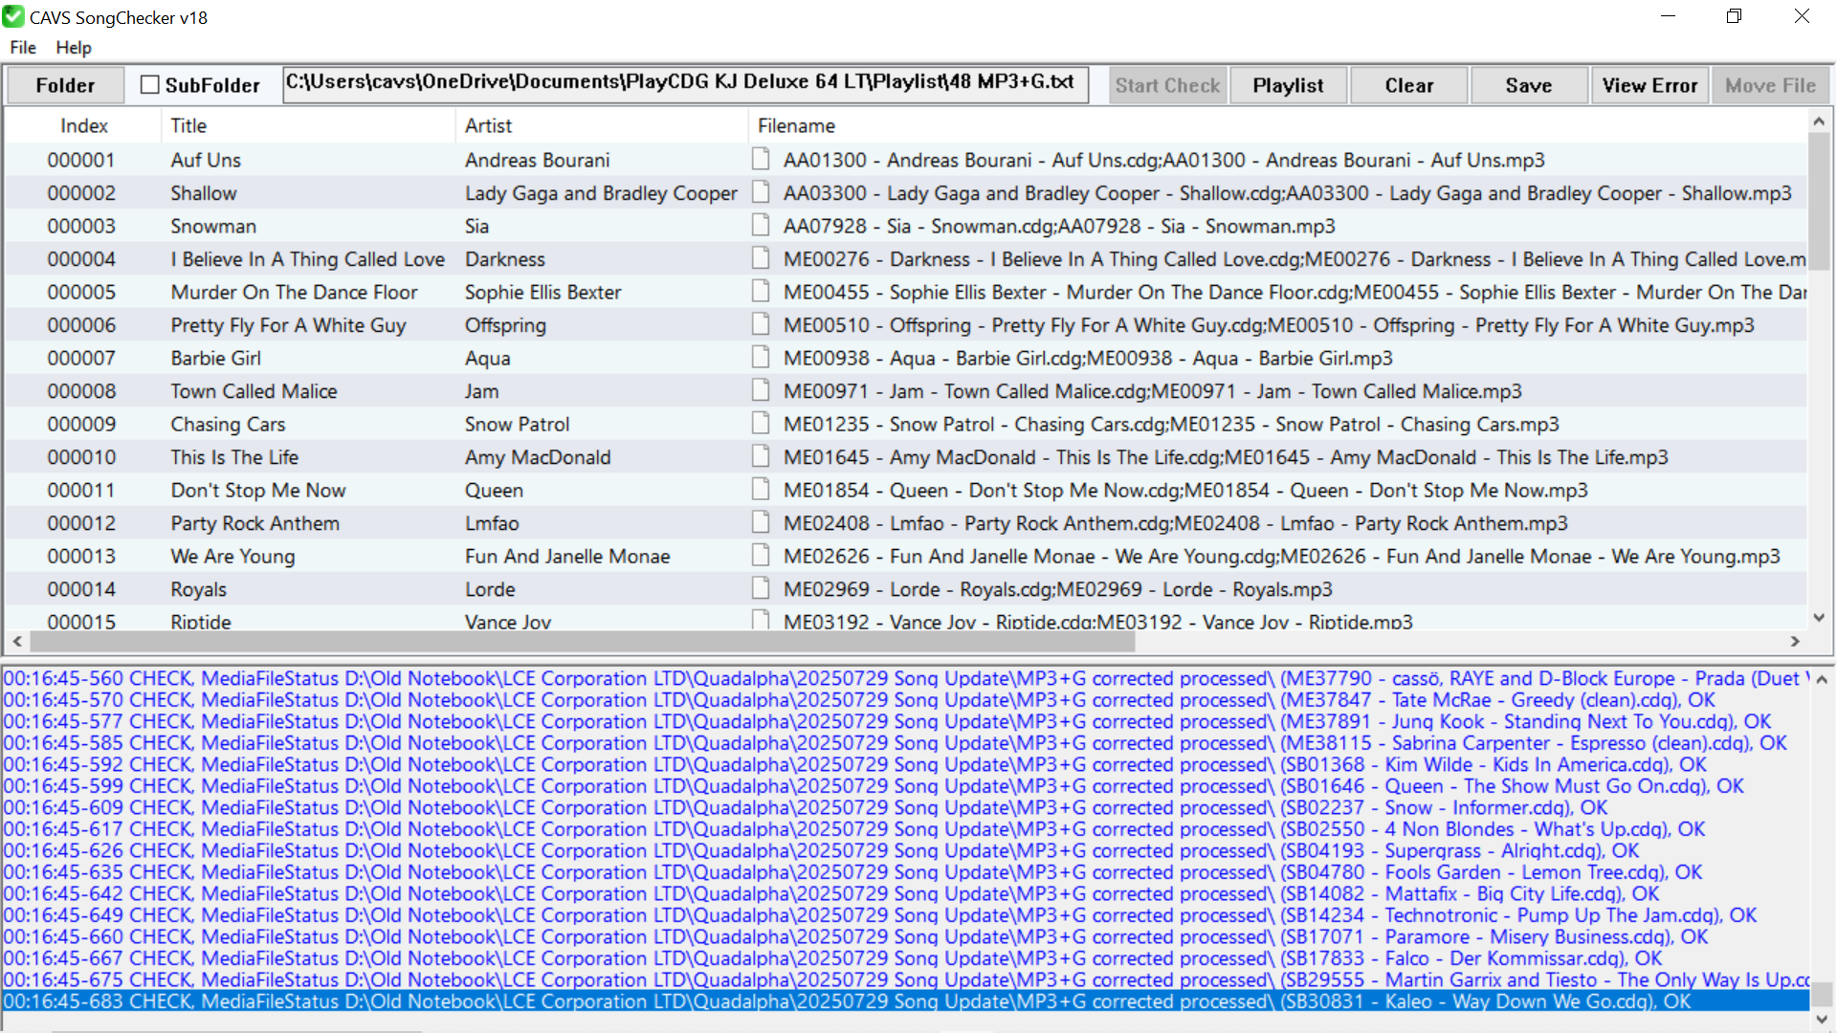The height and width of the screenshot is (1033, 1837).
Task: Click file icon for Party Rock Anthem
Action: [x=761, y=522]
